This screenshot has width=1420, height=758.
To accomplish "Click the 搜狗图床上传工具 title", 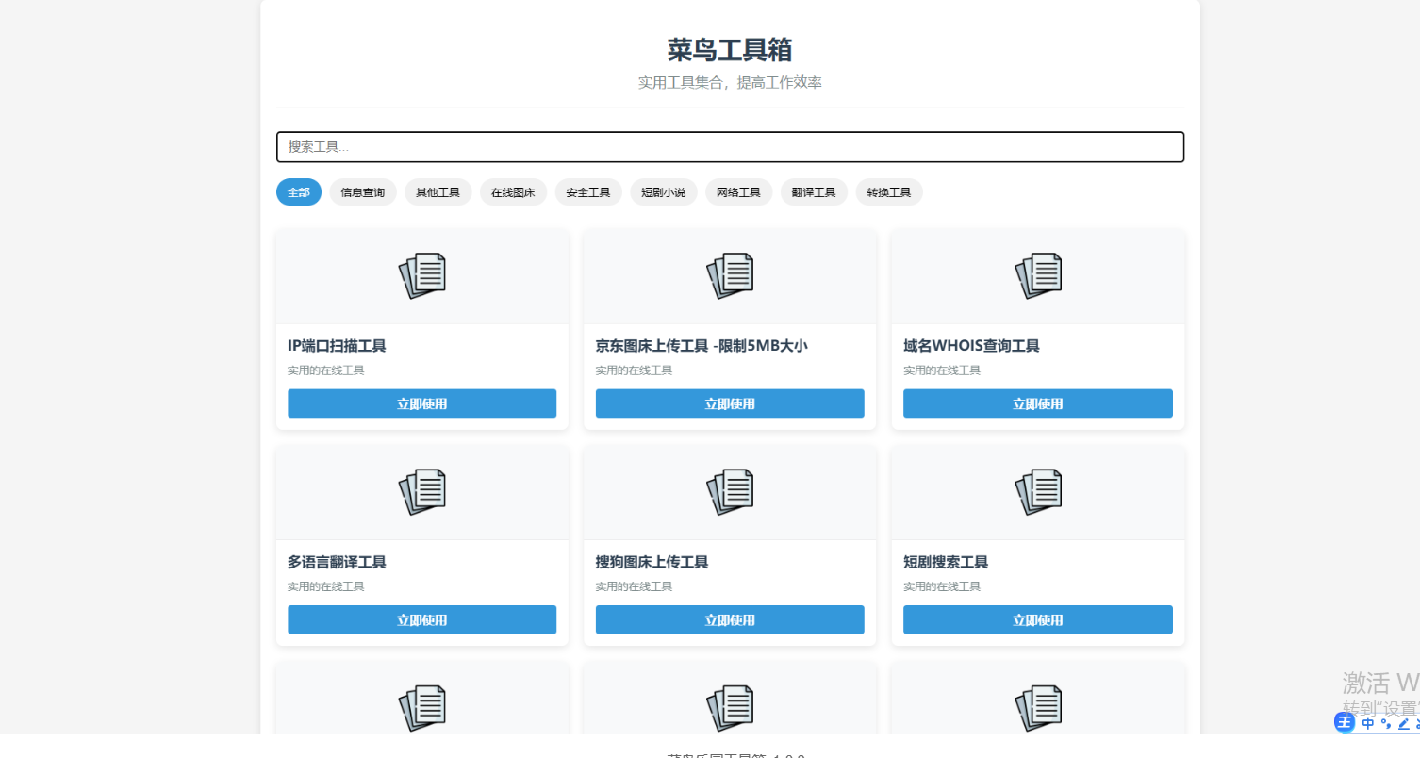I will pos(652,562).
